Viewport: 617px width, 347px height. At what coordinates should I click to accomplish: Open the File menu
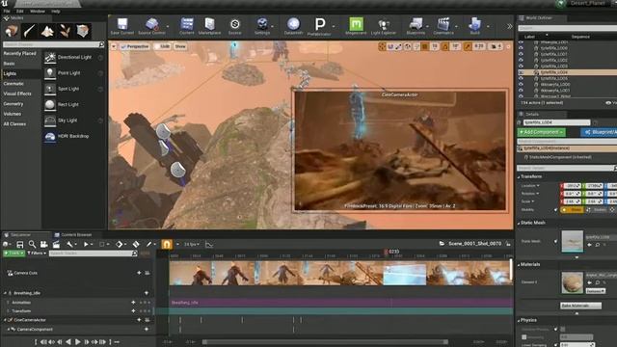7,11
